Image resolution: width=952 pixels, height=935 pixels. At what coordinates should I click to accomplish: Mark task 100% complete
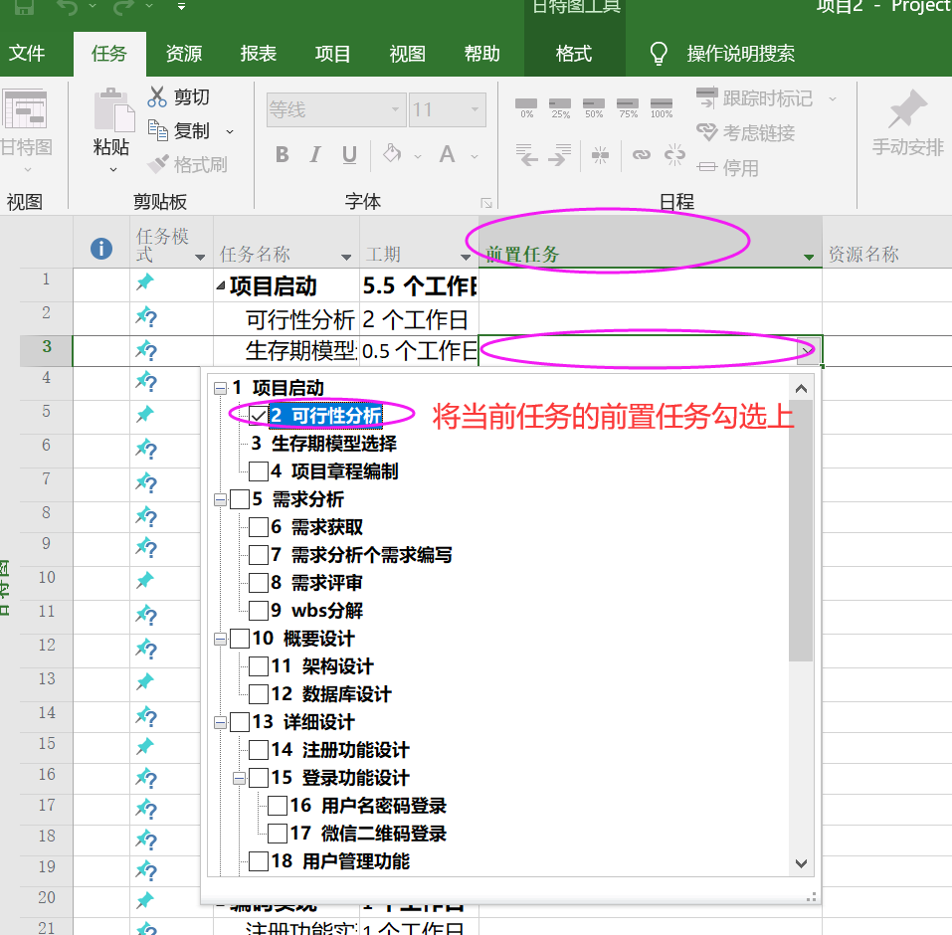click(x=662, y=108)
